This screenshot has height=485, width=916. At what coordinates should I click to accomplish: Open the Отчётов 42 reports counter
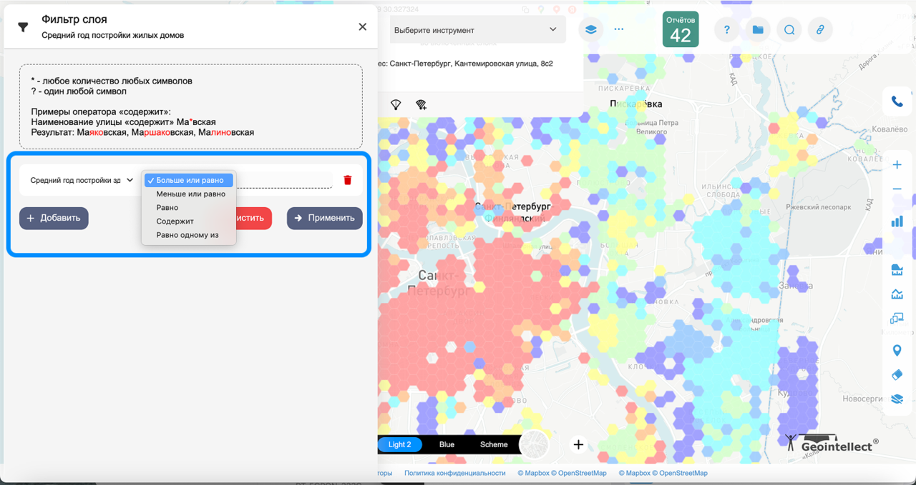click(681, 29)
